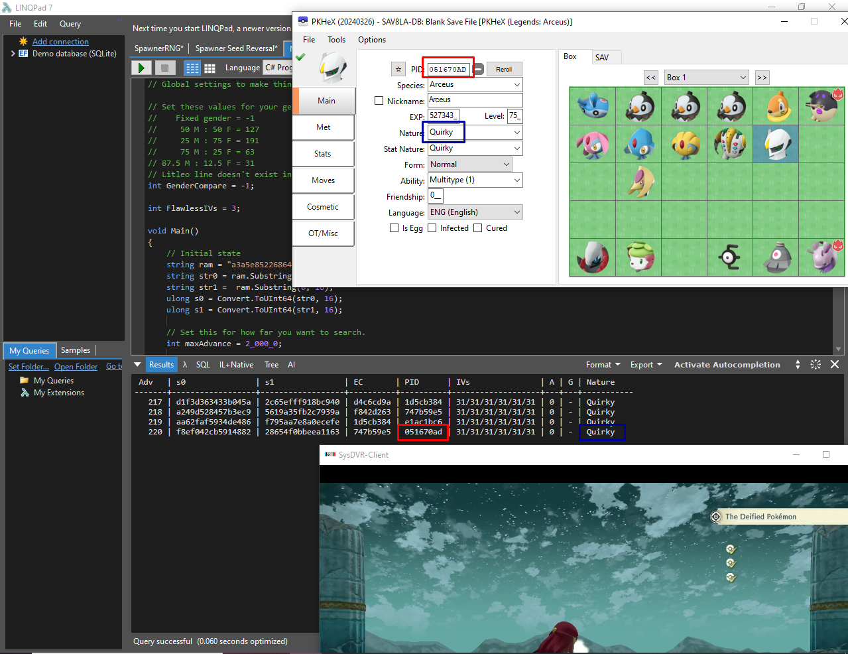Viewport: 848px width, 654px height.
Task: Switch to the Spawner Seed Reversal* query tab
Action: (236, 48)
